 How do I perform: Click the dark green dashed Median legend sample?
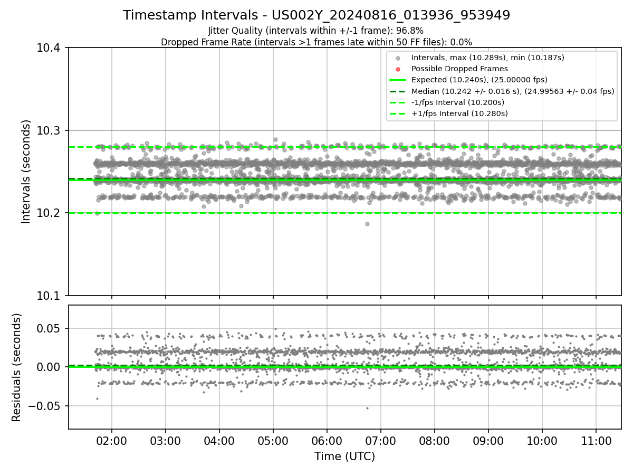(398, 91)
